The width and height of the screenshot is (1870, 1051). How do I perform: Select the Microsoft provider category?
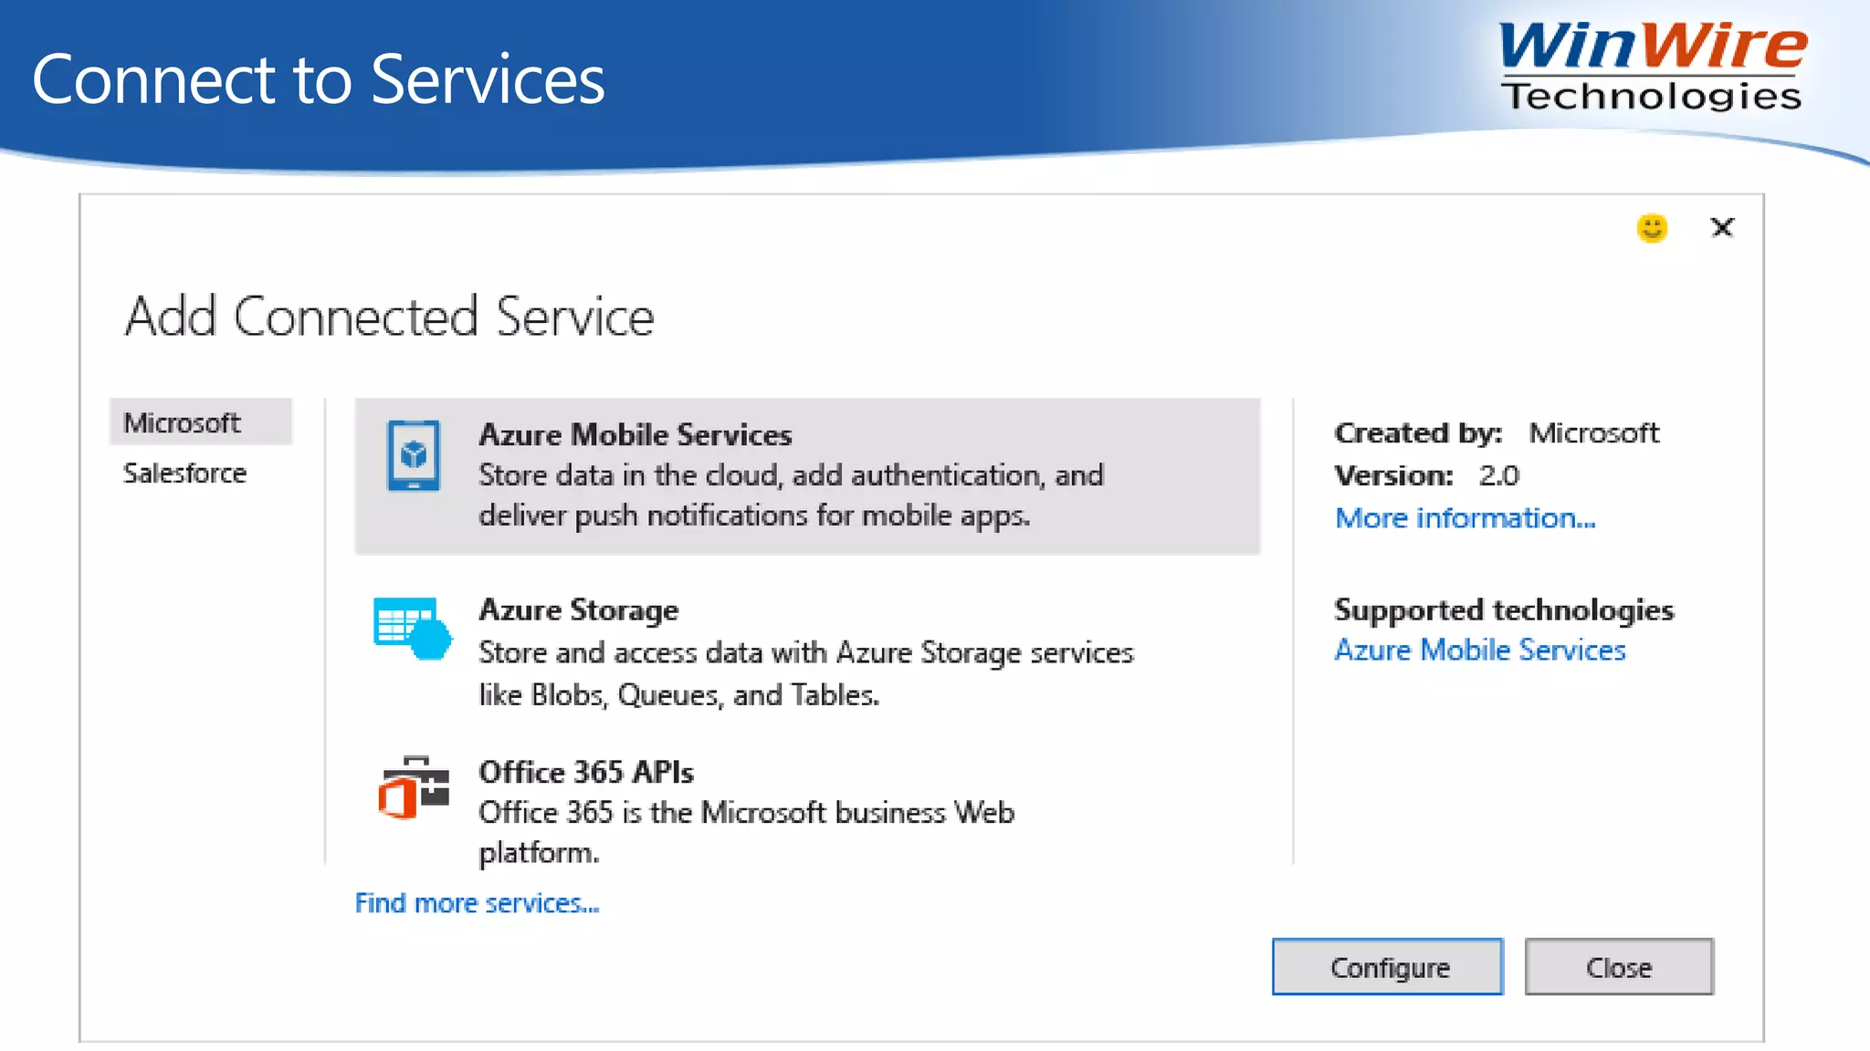[x=201, y=422]
